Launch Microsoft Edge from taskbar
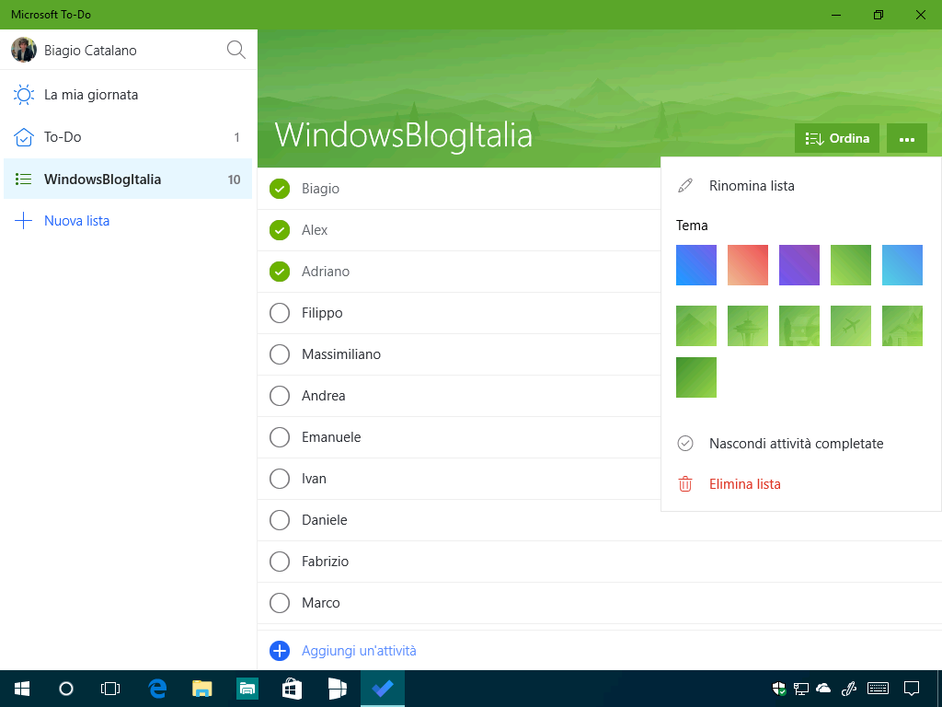Viewport: 942px width, 707px height. 157,689
